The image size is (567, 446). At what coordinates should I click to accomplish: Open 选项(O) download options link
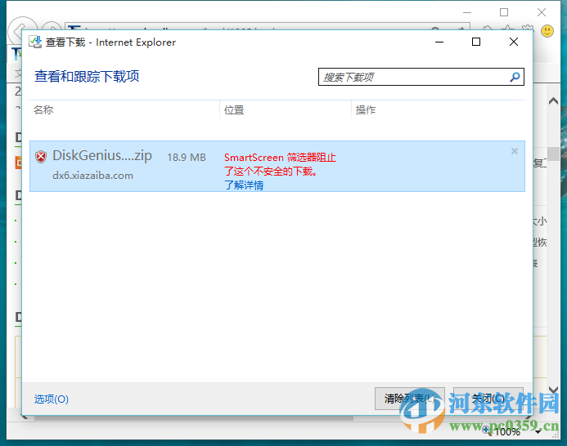[x=52, y=399]
